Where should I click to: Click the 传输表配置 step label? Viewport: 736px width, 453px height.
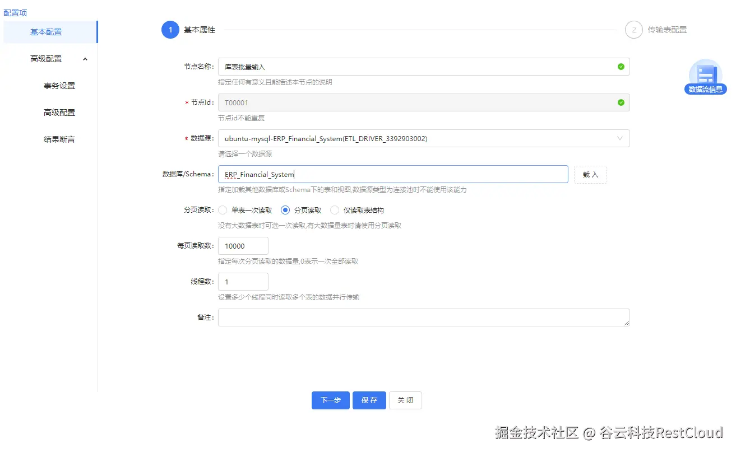[667, 30]
